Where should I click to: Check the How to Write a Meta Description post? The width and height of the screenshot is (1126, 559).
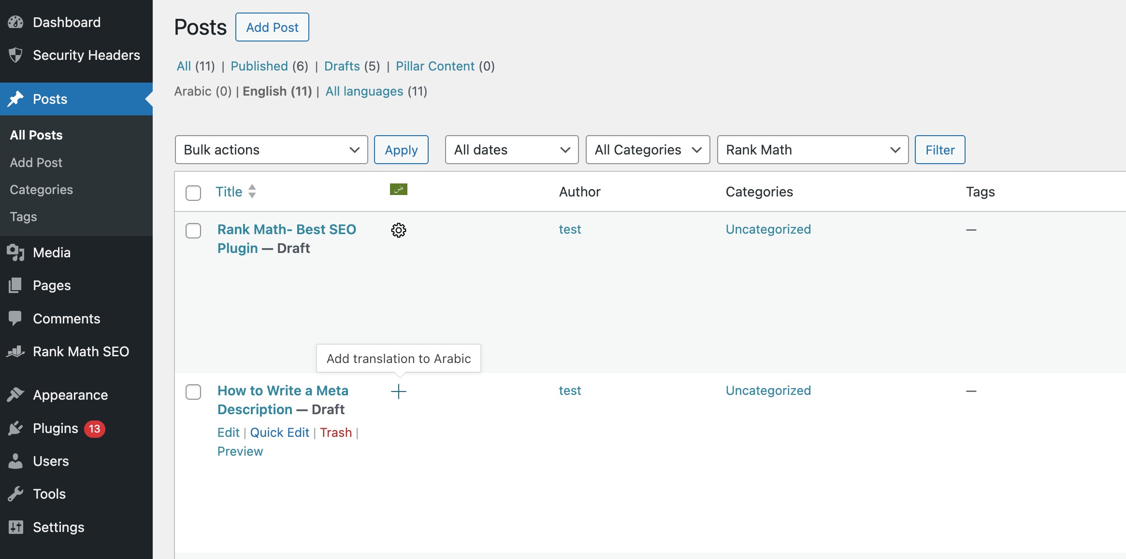click(x=193, y=392)
